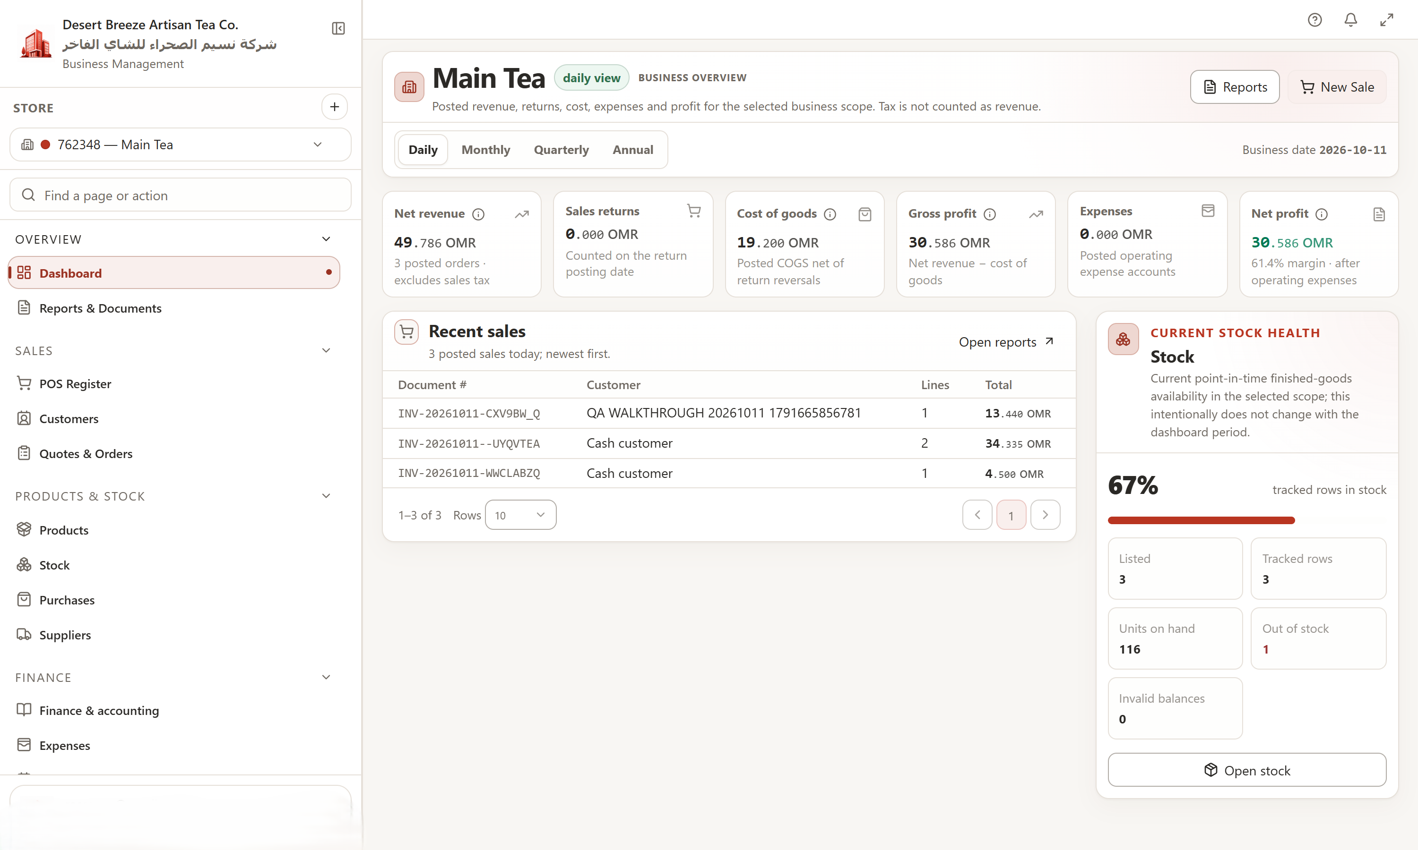Collapse the sidebar panel icon
The image size is (1418, 850).
tap(338, 28)
